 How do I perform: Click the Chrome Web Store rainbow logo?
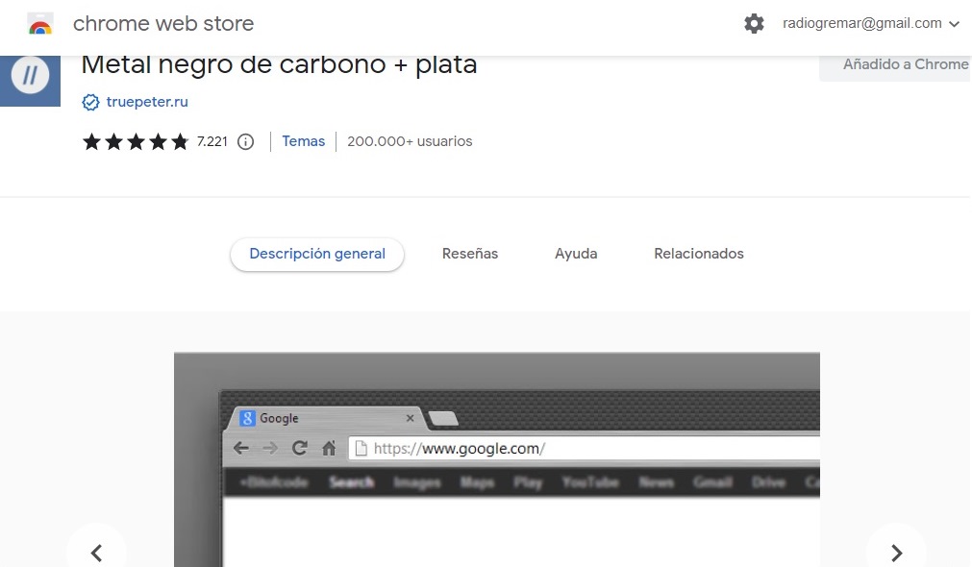pyautogui.click(x=40, y=24)
